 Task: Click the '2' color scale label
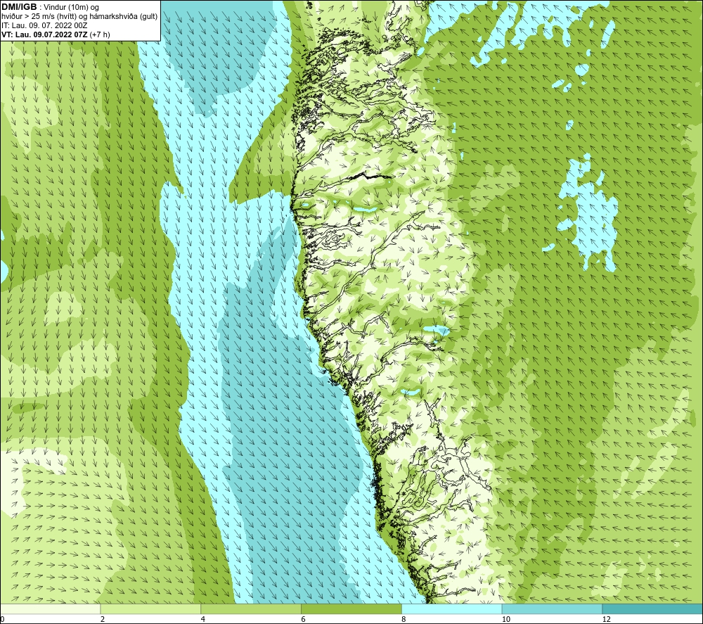point(103,619)
